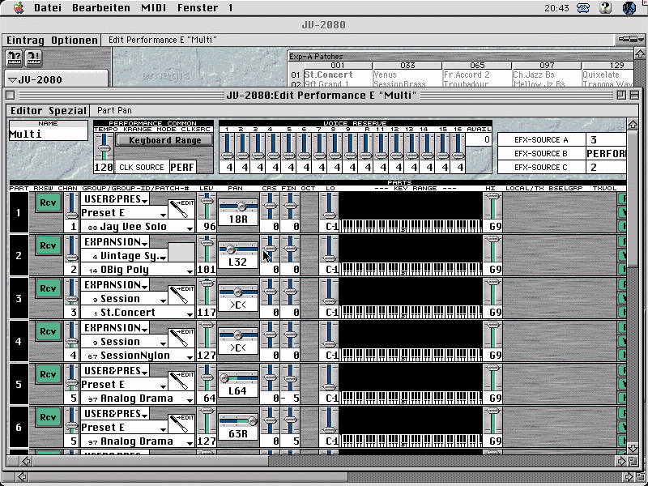Image resolution: width=648 pixels, height=486 pixels.
Task: Toggle the Rcv switch for part 1
Action: pyautogui.click(x=49, y=202)
